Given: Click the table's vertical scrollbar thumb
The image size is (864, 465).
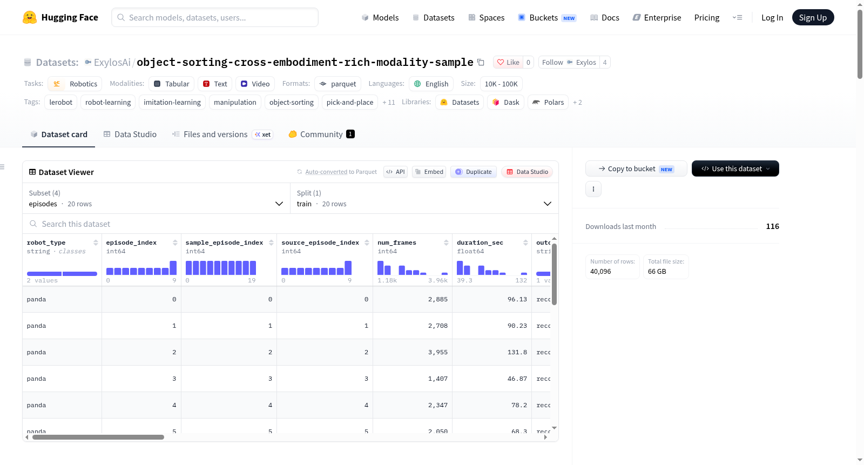Looking at the screenshot, I should (x=554, y=274).
